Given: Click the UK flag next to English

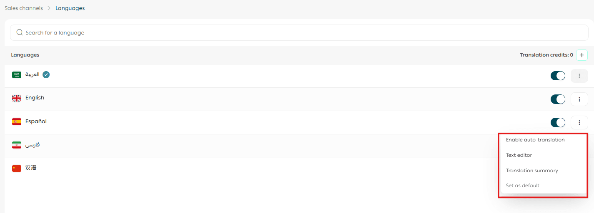Looking at the screenshot, I should click(x=17, y=98).
